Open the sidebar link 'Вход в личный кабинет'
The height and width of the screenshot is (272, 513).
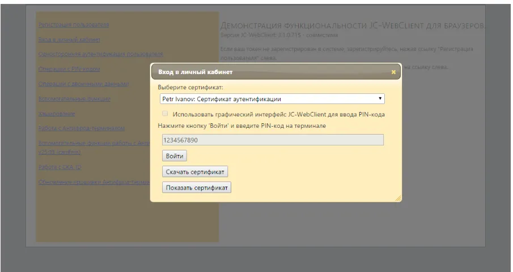coord(69,40)
